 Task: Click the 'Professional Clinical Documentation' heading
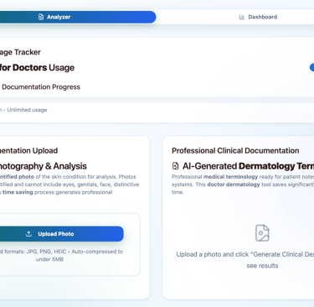click(235, 151)
